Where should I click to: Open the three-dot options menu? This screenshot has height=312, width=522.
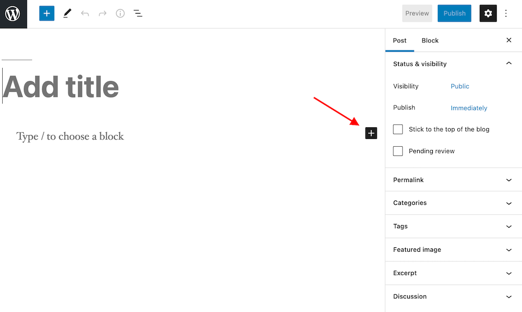506,14
